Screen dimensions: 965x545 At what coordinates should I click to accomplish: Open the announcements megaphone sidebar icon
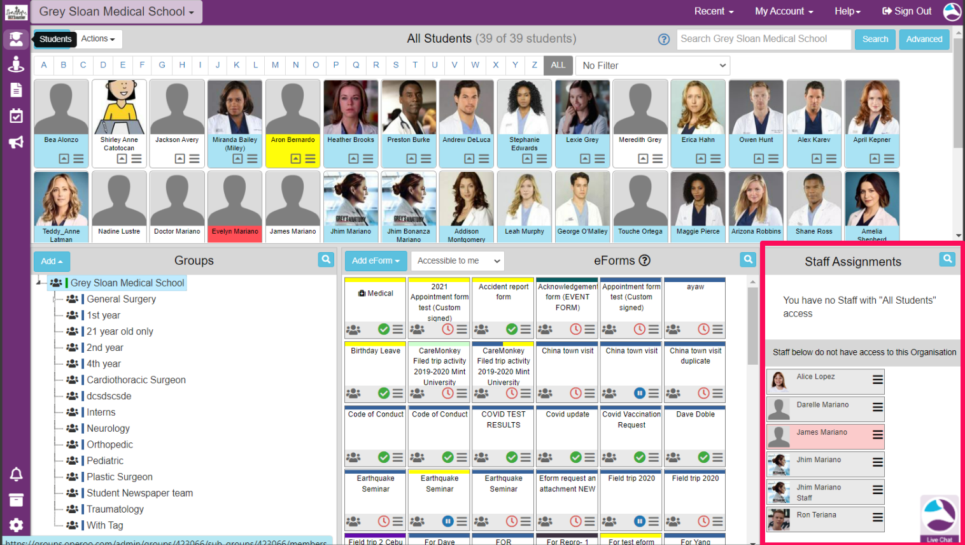point(16,142)
